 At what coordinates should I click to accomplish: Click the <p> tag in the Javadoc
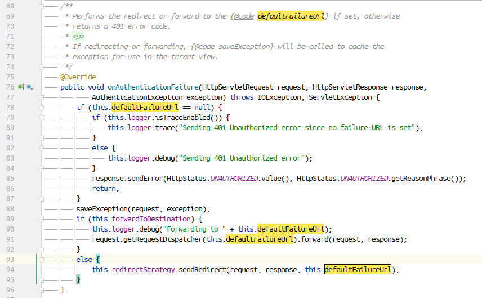coord(78,37)
